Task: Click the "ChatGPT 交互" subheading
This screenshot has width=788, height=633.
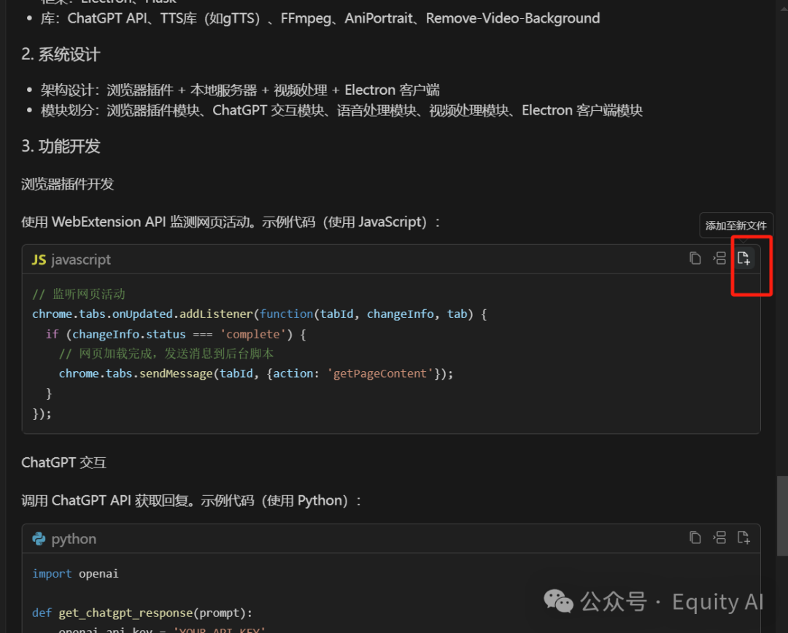Action: click(64, 462)
